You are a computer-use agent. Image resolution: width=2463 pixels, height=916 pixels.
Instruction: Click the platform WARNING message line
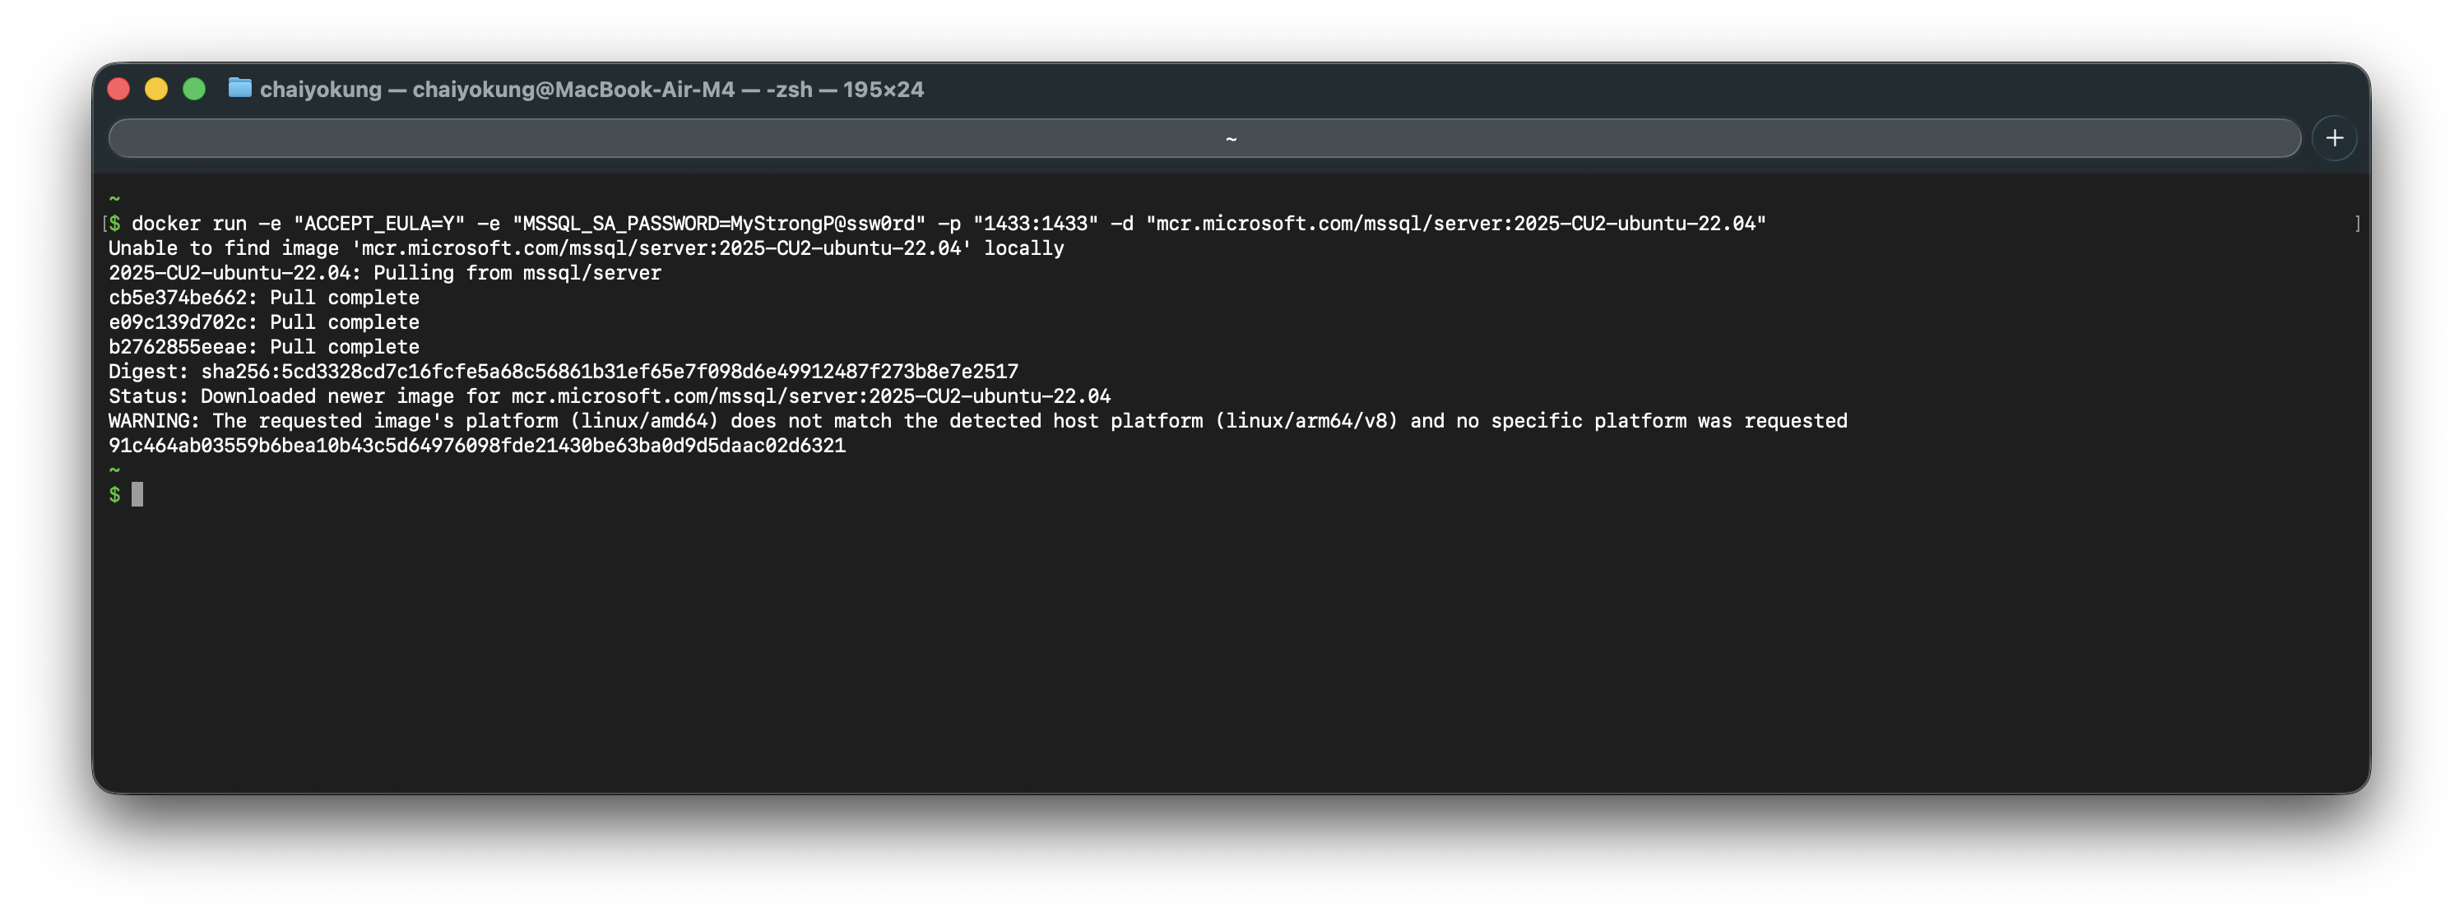pos(976,419)
